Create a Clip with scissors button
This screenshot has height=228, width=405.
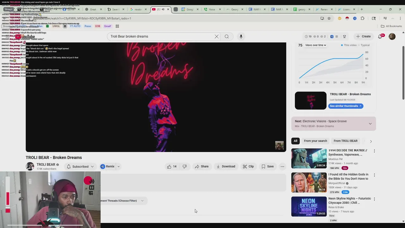pos(248,167)
